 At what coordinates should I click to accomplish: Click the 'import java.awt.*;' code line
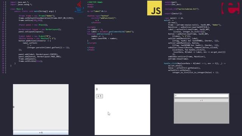point(19,2)
